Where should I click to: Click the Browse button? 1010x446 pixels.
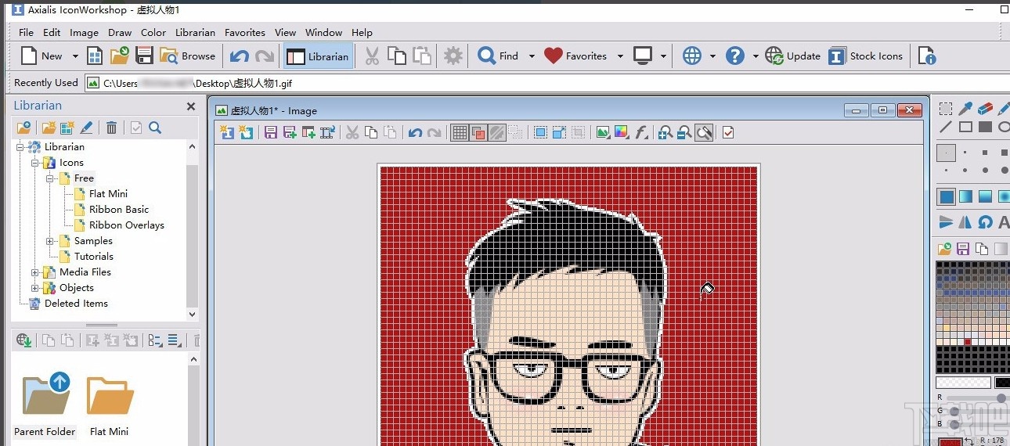point(187,56)
